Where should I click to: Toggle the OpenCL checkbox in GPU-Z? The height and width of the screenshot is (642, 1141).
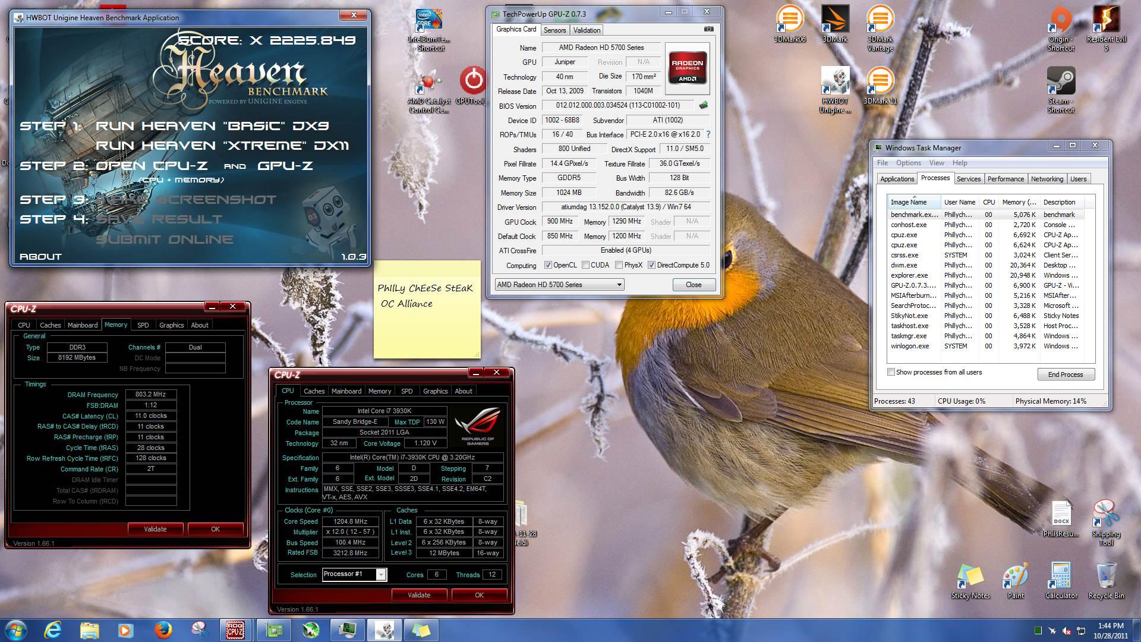[548, 265]
